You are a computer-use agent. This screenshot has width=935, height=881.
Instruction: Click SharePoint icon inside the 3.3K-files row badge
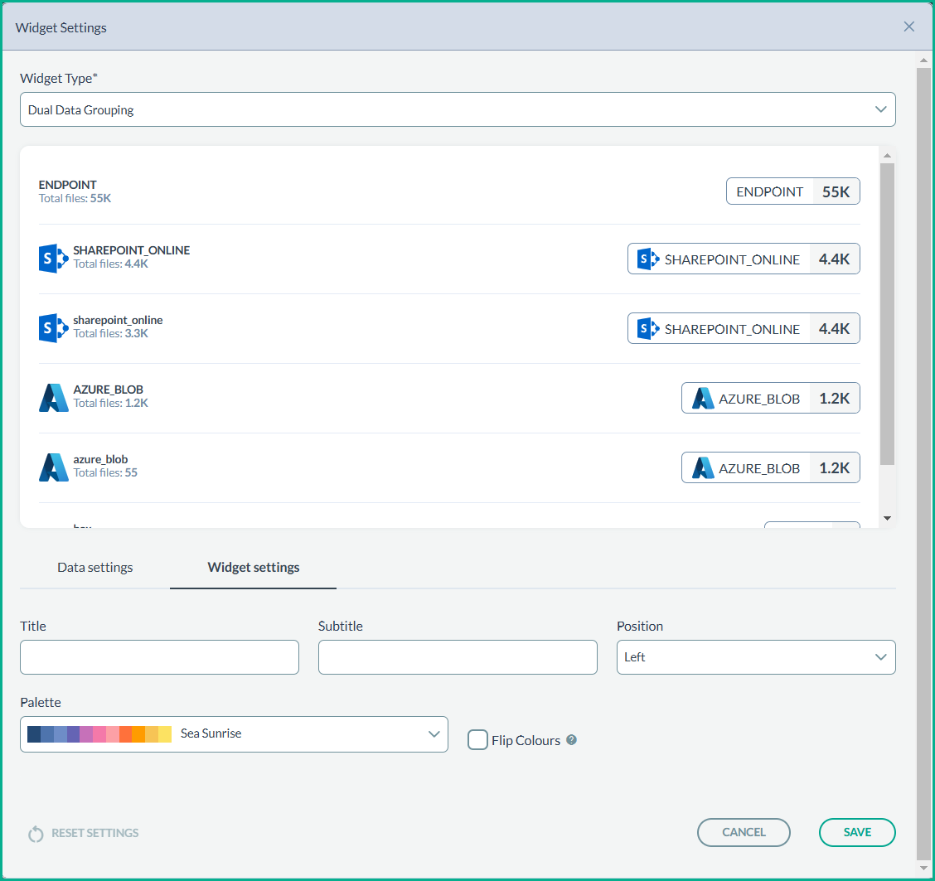[648, 329]
